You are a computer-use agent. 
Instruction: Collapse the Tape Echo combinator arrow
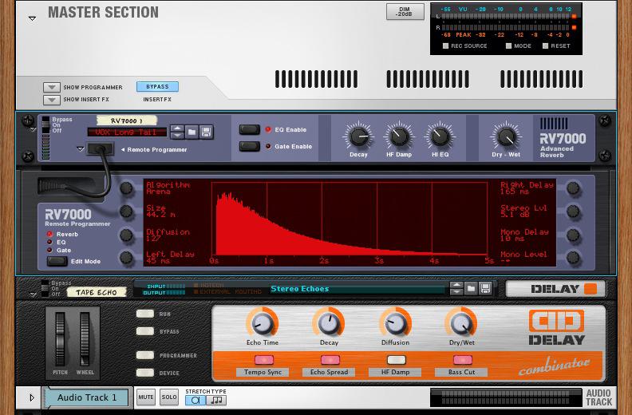pos(33,294)
